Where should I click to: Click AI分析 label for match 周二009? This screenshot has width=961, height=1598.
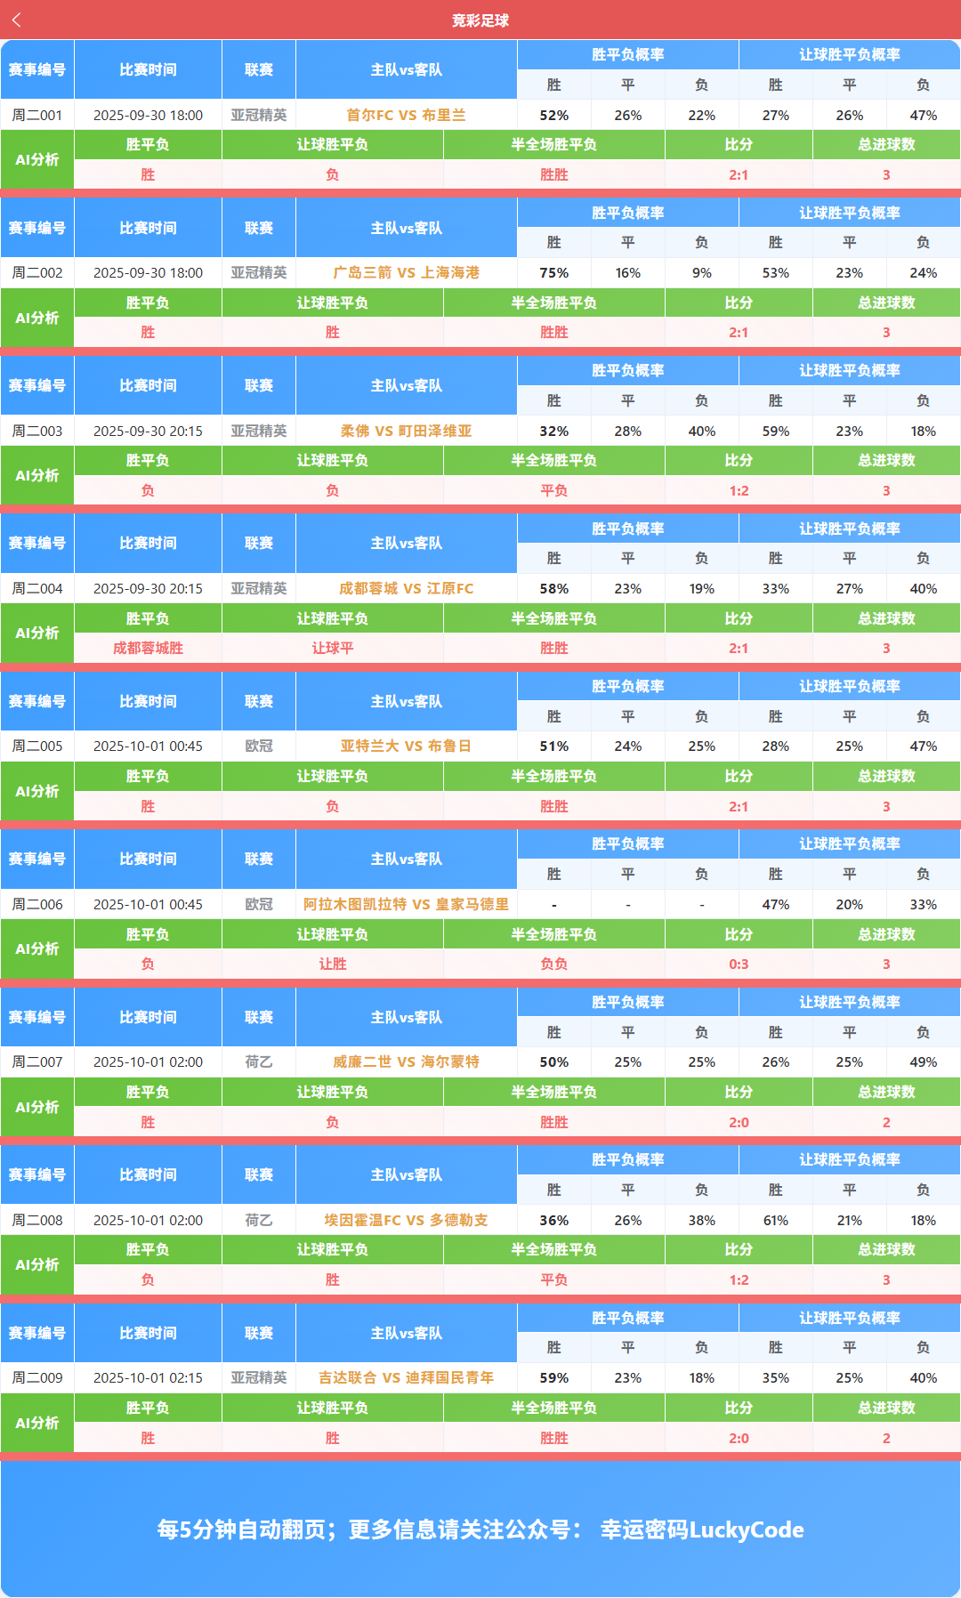coord(37,1423)
